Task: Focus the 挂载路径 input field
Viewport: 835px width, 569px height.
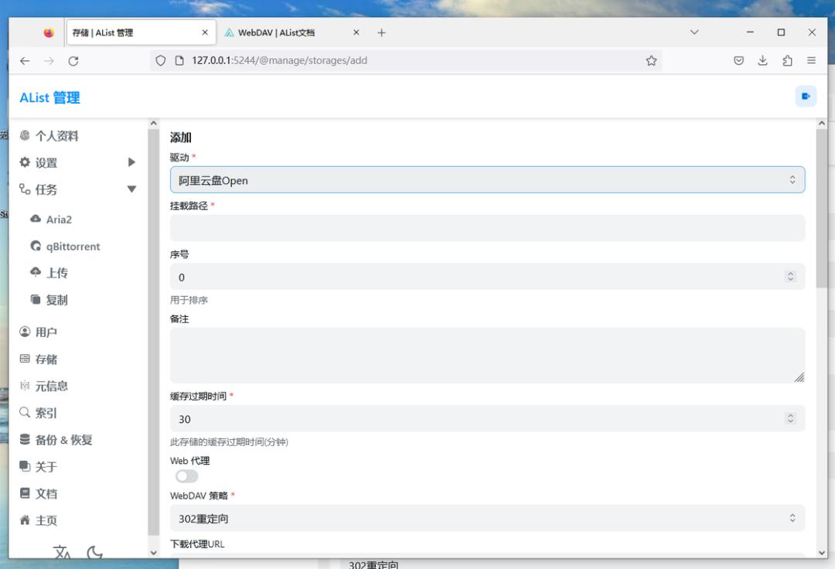Action: coord(487,228)
